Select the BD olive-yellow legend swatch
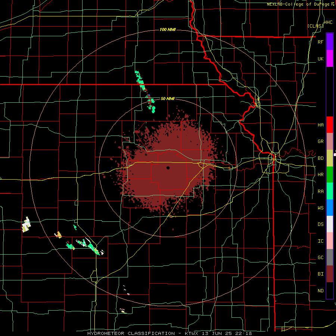The image size is (336, 336). click(x=330, y=158)
